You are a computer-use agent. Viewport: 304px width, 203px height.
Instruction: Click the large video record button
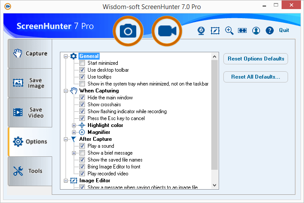point(167,31)
